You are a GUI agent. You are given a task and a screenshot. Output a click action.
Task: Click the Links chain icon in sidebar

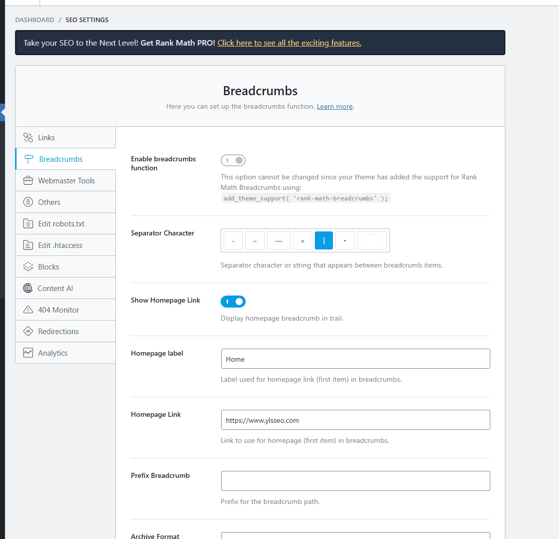coord(28,138)
